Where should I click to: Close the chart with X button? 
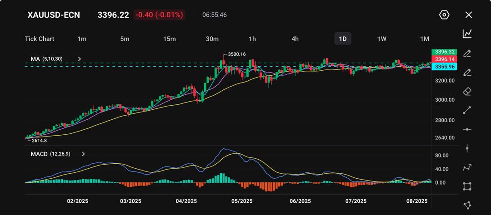pyautogui.click(x=469, y=15)
